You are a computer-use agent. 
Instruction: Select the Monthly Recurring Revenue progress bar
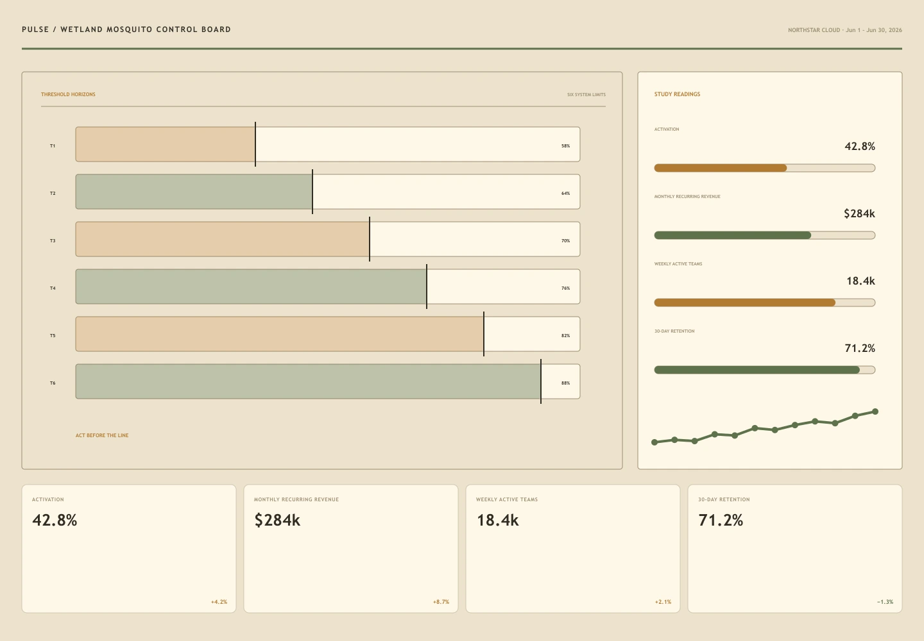point(765,235)
